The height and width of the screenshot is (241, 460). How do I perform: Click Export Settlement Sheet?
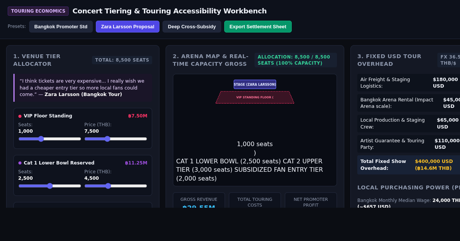pos(258,27)
